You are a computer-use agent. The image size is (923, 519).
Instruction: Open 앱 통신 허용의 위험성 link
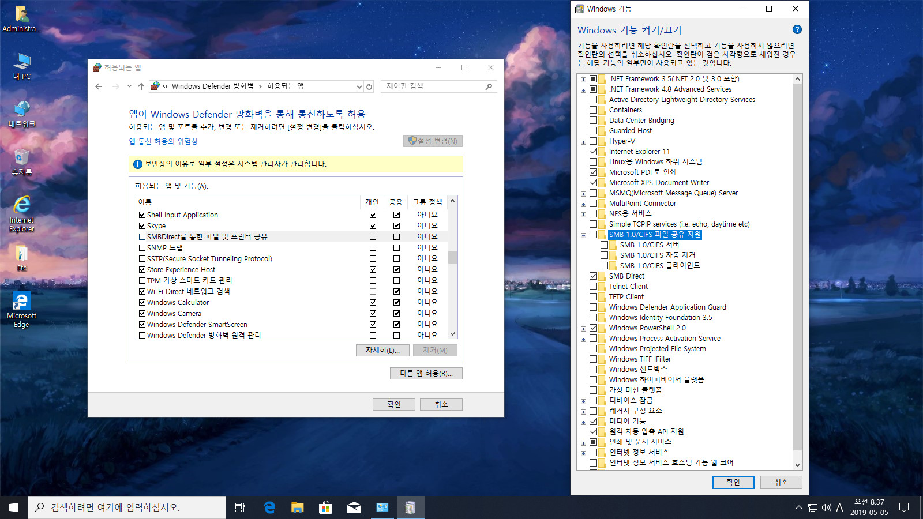pyautogui.click(x=163, y=141)
